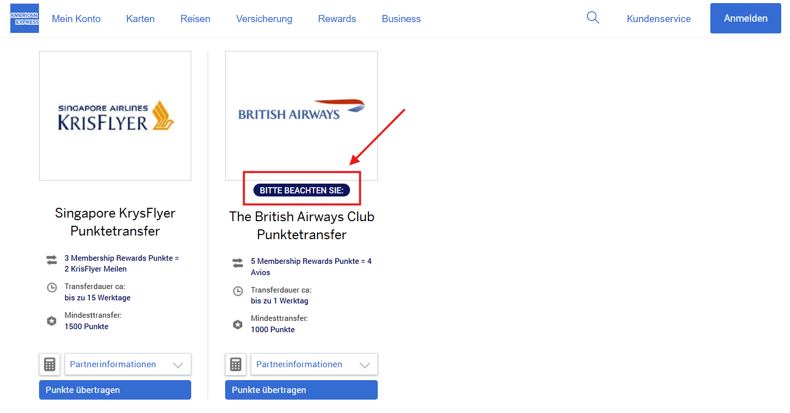The width and height of the screenshot is (790, 413).
Task: Open the Rewards menu item
Action: (337, 19)
